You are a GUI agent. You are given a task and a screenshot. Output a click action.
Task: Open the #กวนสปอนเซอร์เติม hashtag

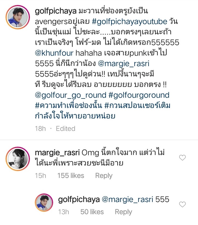pos(103,111)
